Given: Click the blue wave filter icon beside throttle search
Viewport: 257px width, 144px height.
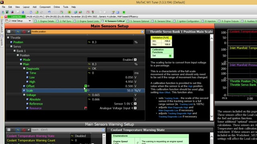Looking at the screenshot, I should 18,32.
